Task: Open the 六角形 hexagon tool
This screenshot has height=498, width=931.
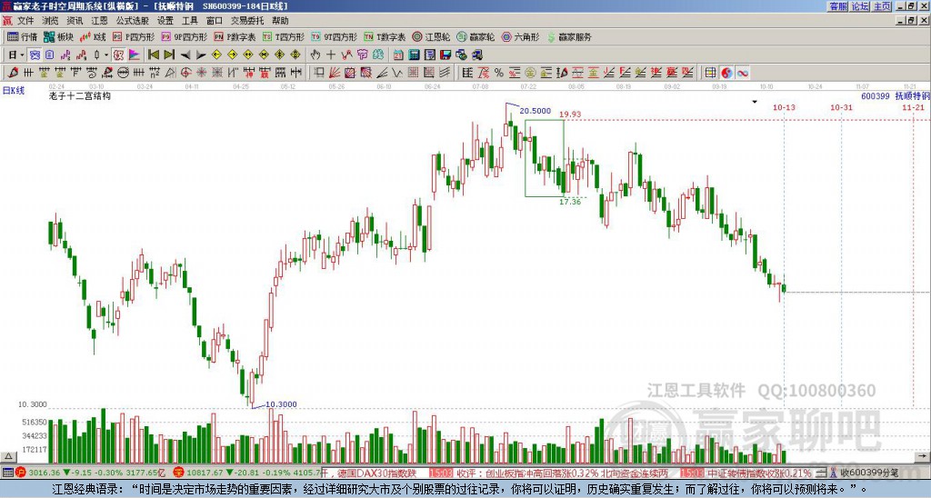Action: [520, 37]
